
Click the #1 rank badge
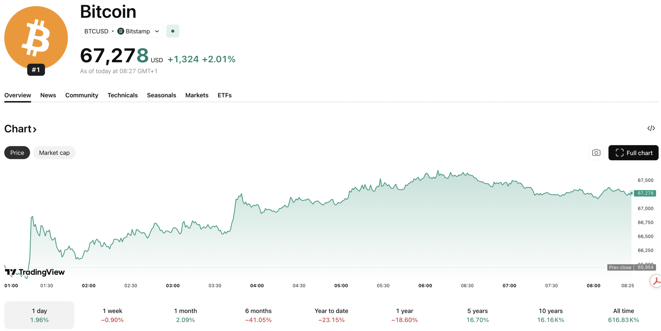pos(36,70)
